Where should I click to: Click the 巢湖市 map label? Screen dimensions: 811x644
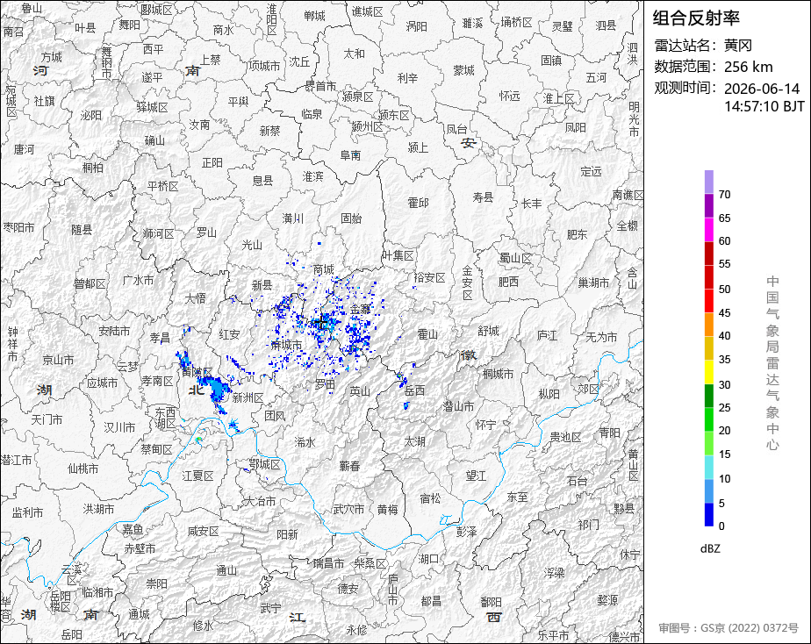[x=593, y=283]
